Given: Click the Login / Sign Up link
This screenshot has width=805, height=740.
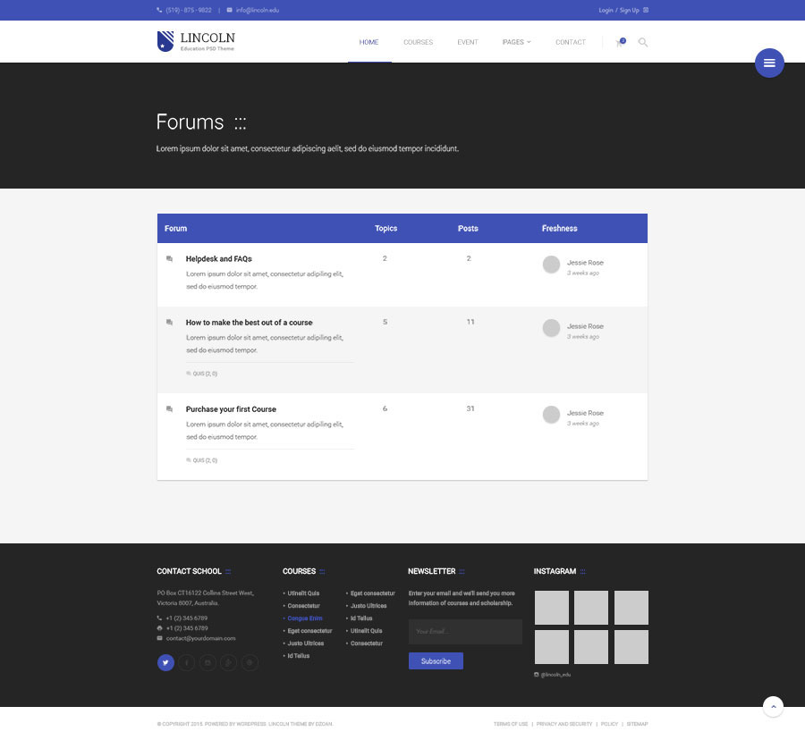Looking at the screenshot, I should pos(619,10).
